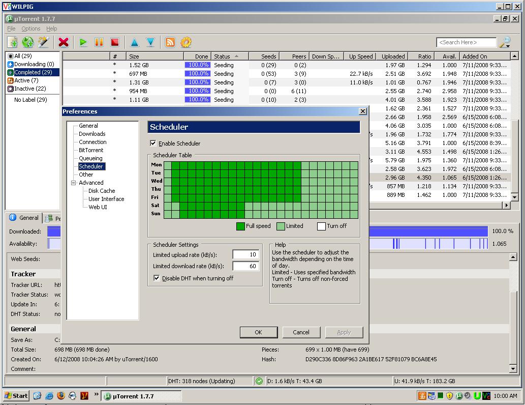Select Other in Preferences tree
This screenshot has height=405, width=525.
86,175
